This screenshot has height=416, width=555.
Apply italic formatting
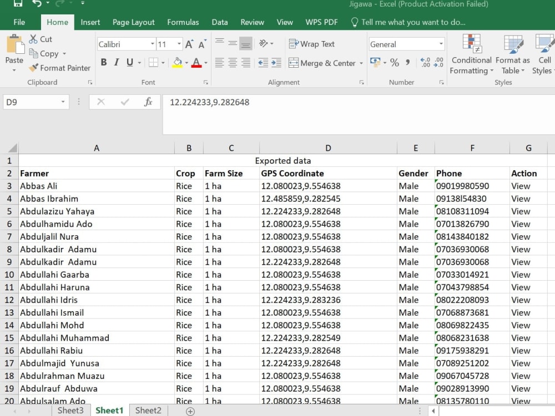click(117, 63)
